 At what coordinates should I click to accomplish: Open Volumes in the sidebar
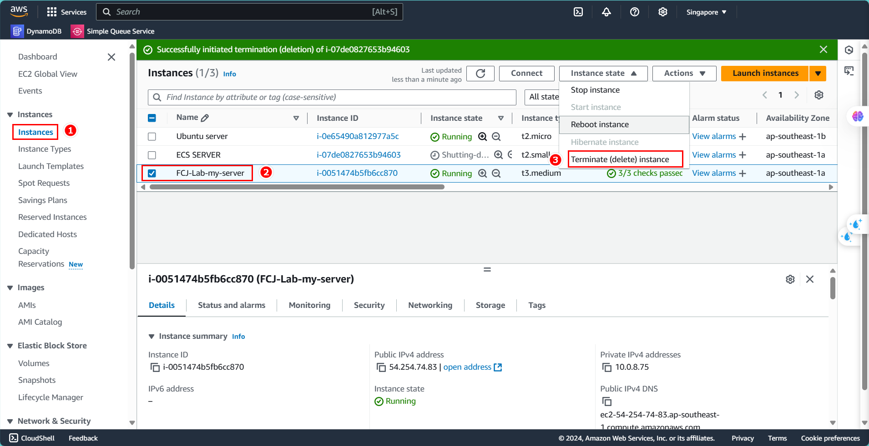pos(34,364)
